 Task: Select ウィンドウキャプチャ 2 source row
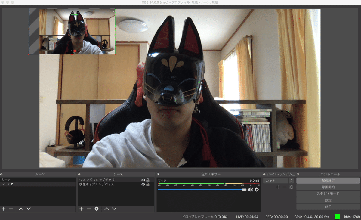tap(116, 180)
